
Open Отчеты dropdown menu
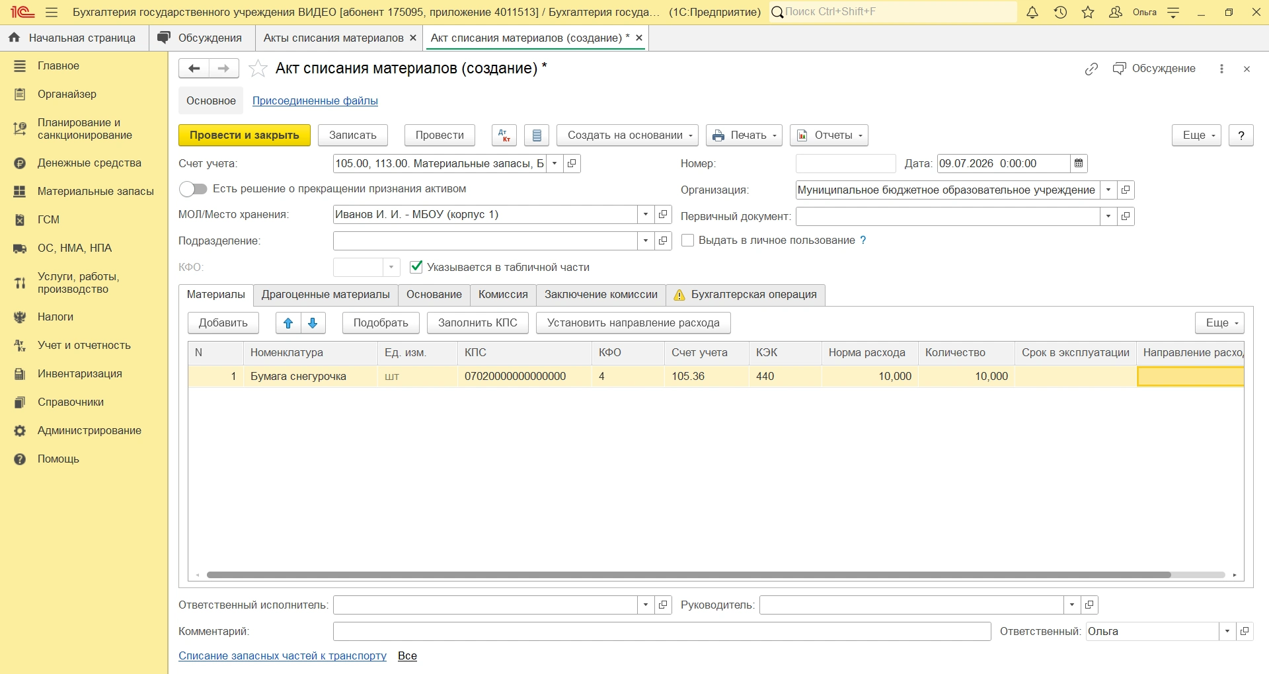[829, 135]
